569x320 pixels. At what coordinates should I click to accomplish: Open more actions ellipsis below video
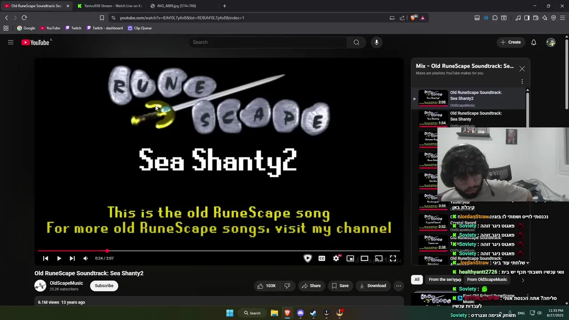pyautogui.click(x=399, y=286)
